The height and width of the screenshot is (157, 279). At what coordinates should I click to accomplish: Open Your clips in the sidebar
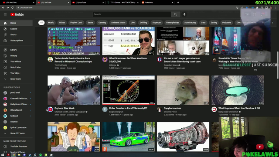(16, 73)
